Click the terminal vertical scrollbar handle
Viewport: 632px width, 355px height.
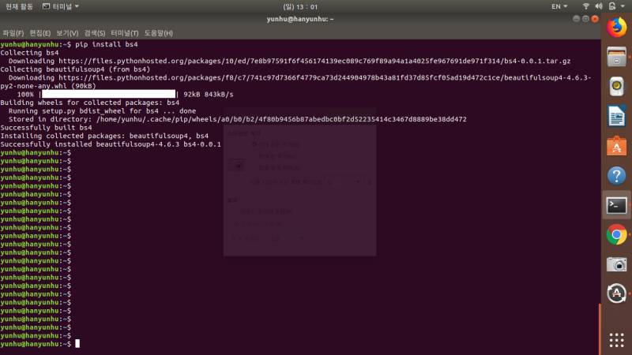[600, 329]
